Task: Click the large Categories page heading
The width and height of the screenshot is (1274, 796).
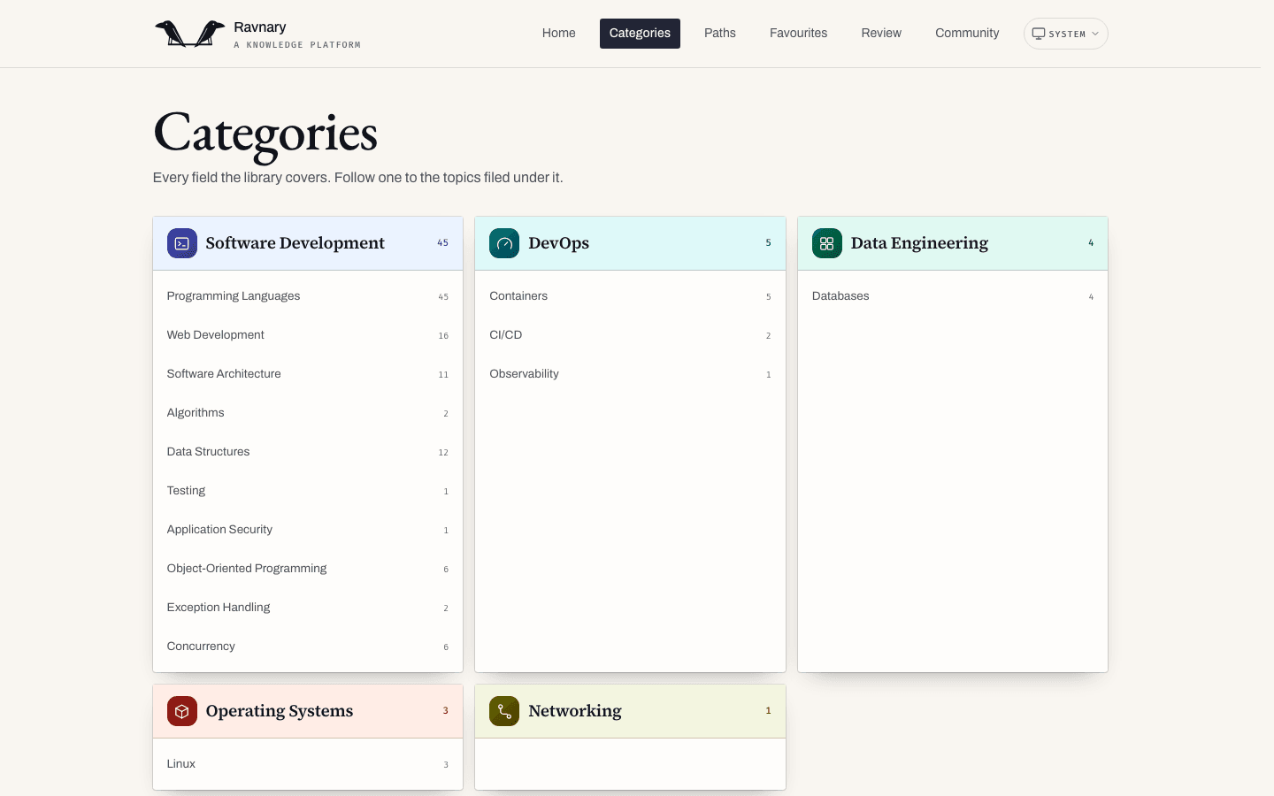Action: point(265,135)
